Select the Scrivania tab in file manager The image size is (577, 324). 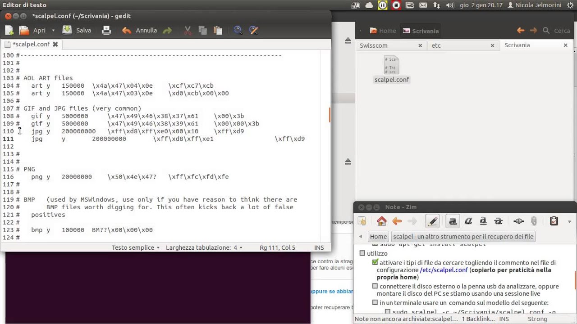click(x=517, y=45)
